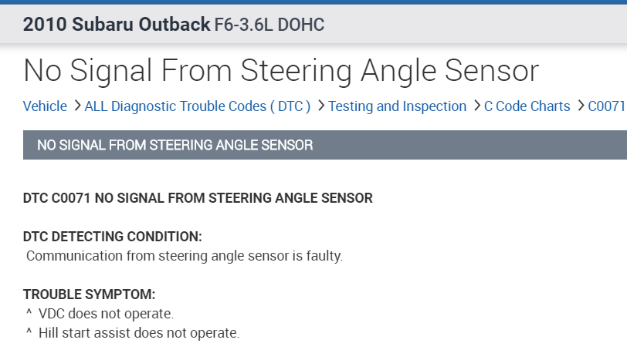Screen dimensions: 627x360
Task: Click the DTC DETECTING CONDITION heading
Action: (113, 236)
